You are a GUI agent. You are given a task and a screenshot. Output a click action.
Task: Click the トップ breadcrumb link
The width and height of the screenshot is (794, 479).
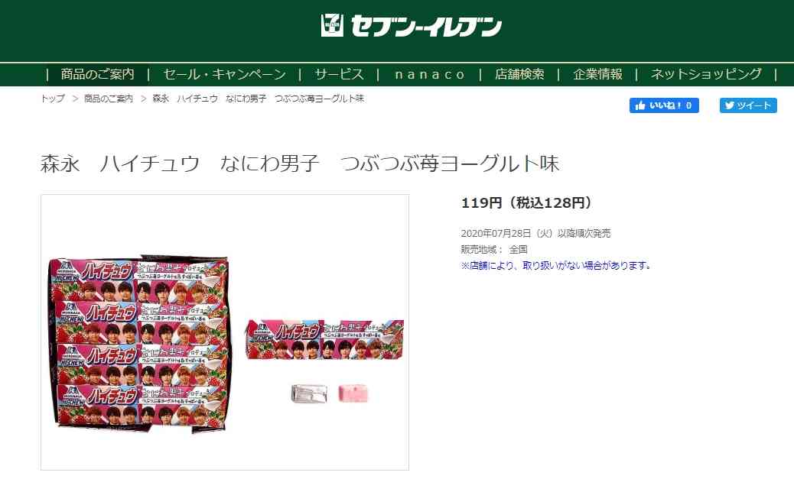(53, 99)
